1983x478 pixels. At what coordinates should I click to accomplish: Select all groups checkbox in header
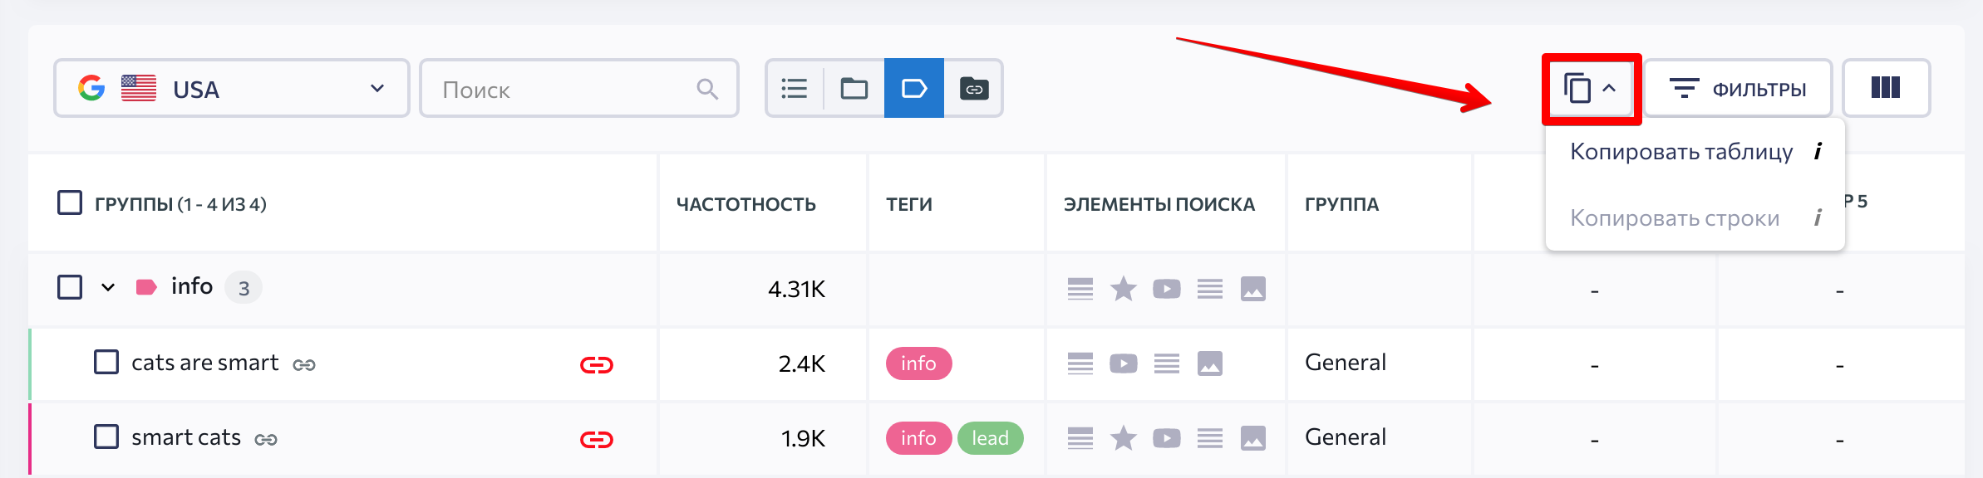tap(70, 202)
